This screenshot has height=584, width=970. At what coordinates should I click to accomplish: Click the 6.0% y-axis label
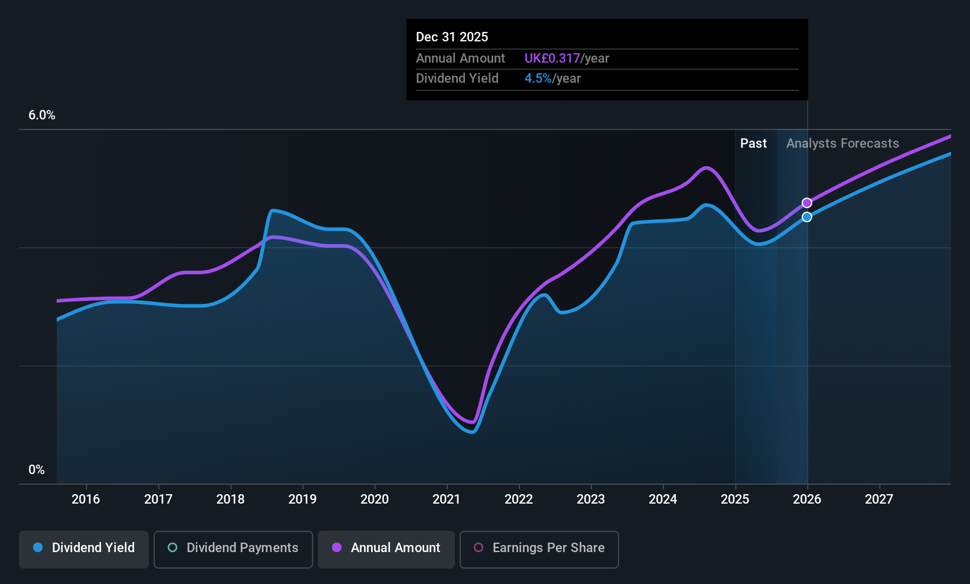pos(42,115)
